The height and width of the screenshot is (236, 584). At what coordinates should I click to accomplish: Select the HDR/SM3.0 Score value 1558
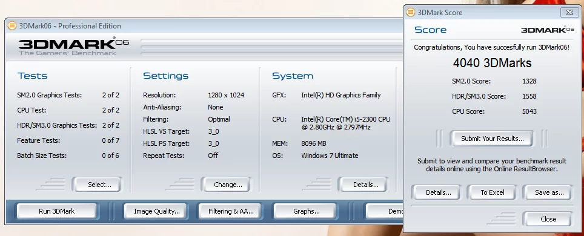click(529, 96)
